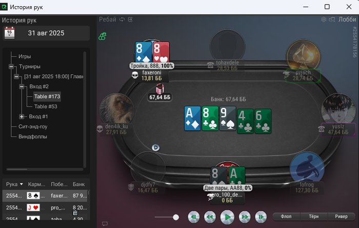Collapse the Вход #2 node
This screenshot has width=359, height=228.
[x=22, y=86]
